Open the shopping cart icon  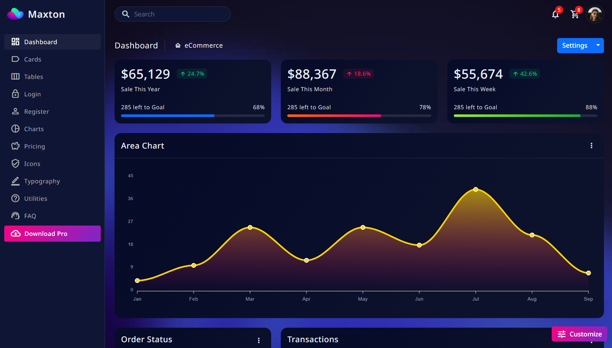click(575, 14)
